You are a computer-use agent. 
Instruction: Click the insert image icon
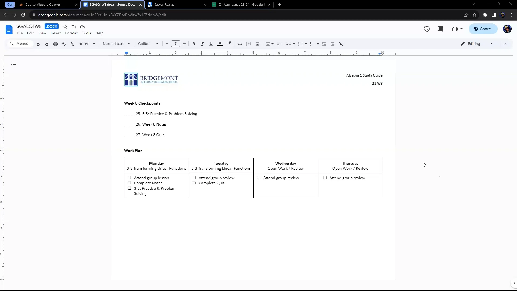257,44
